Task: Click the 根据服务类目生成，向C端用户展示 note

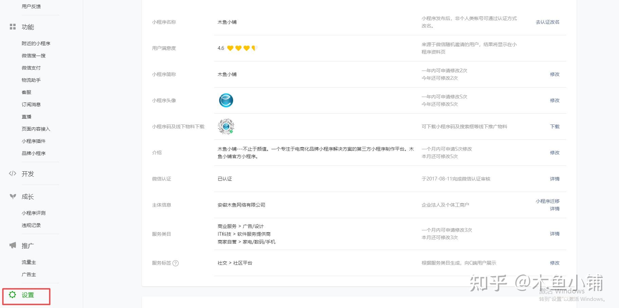Action: tap(459, 263)
